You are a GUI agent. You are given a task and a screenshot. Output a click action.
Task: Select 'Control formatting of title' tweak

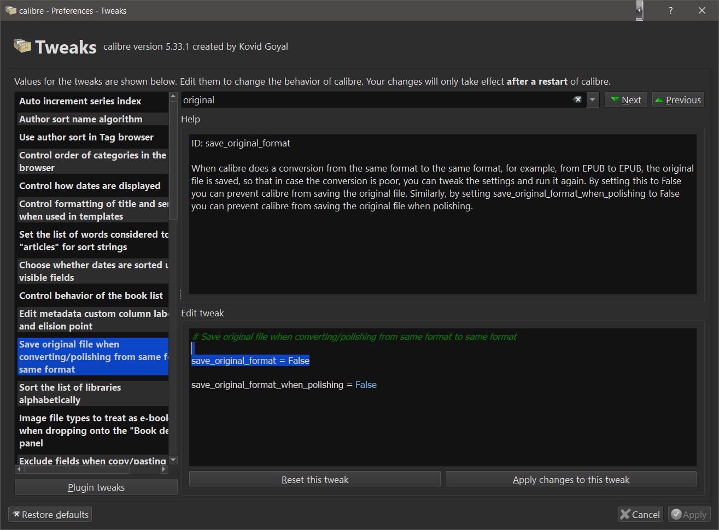93,210
